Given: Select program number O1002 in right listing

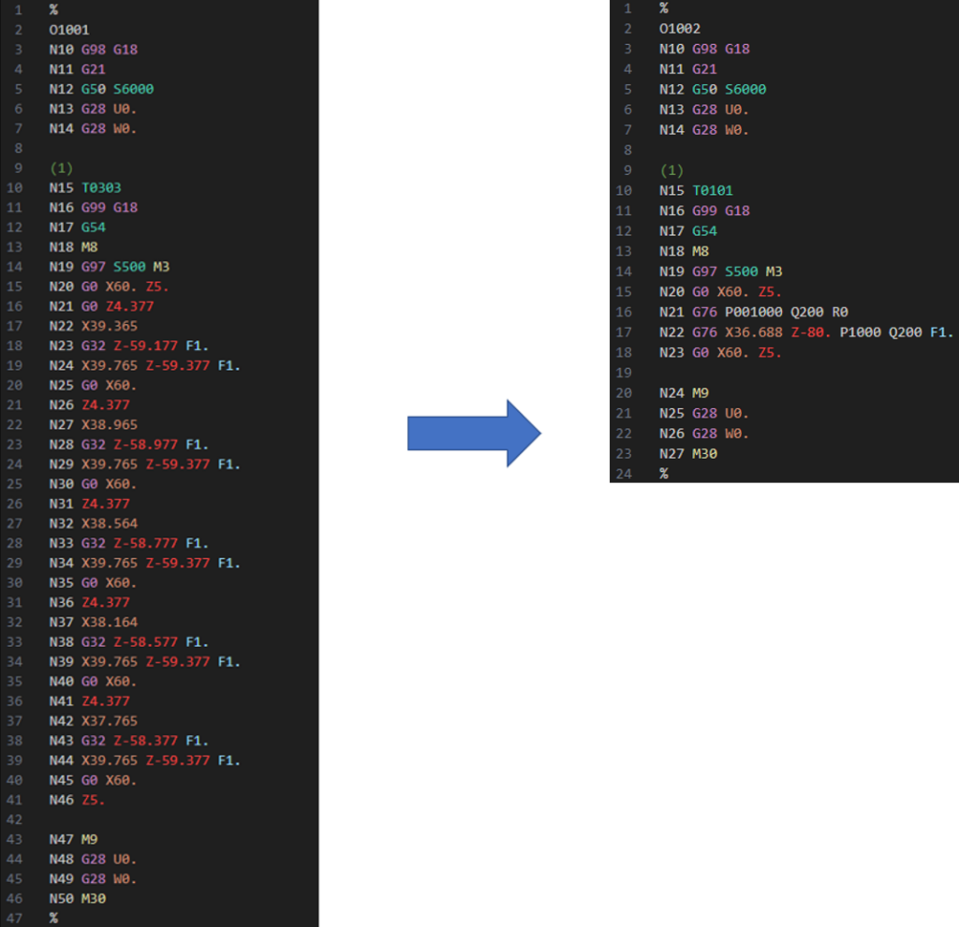Looking at the screenshot, I should pyautogui.click(x=680, y=29).
